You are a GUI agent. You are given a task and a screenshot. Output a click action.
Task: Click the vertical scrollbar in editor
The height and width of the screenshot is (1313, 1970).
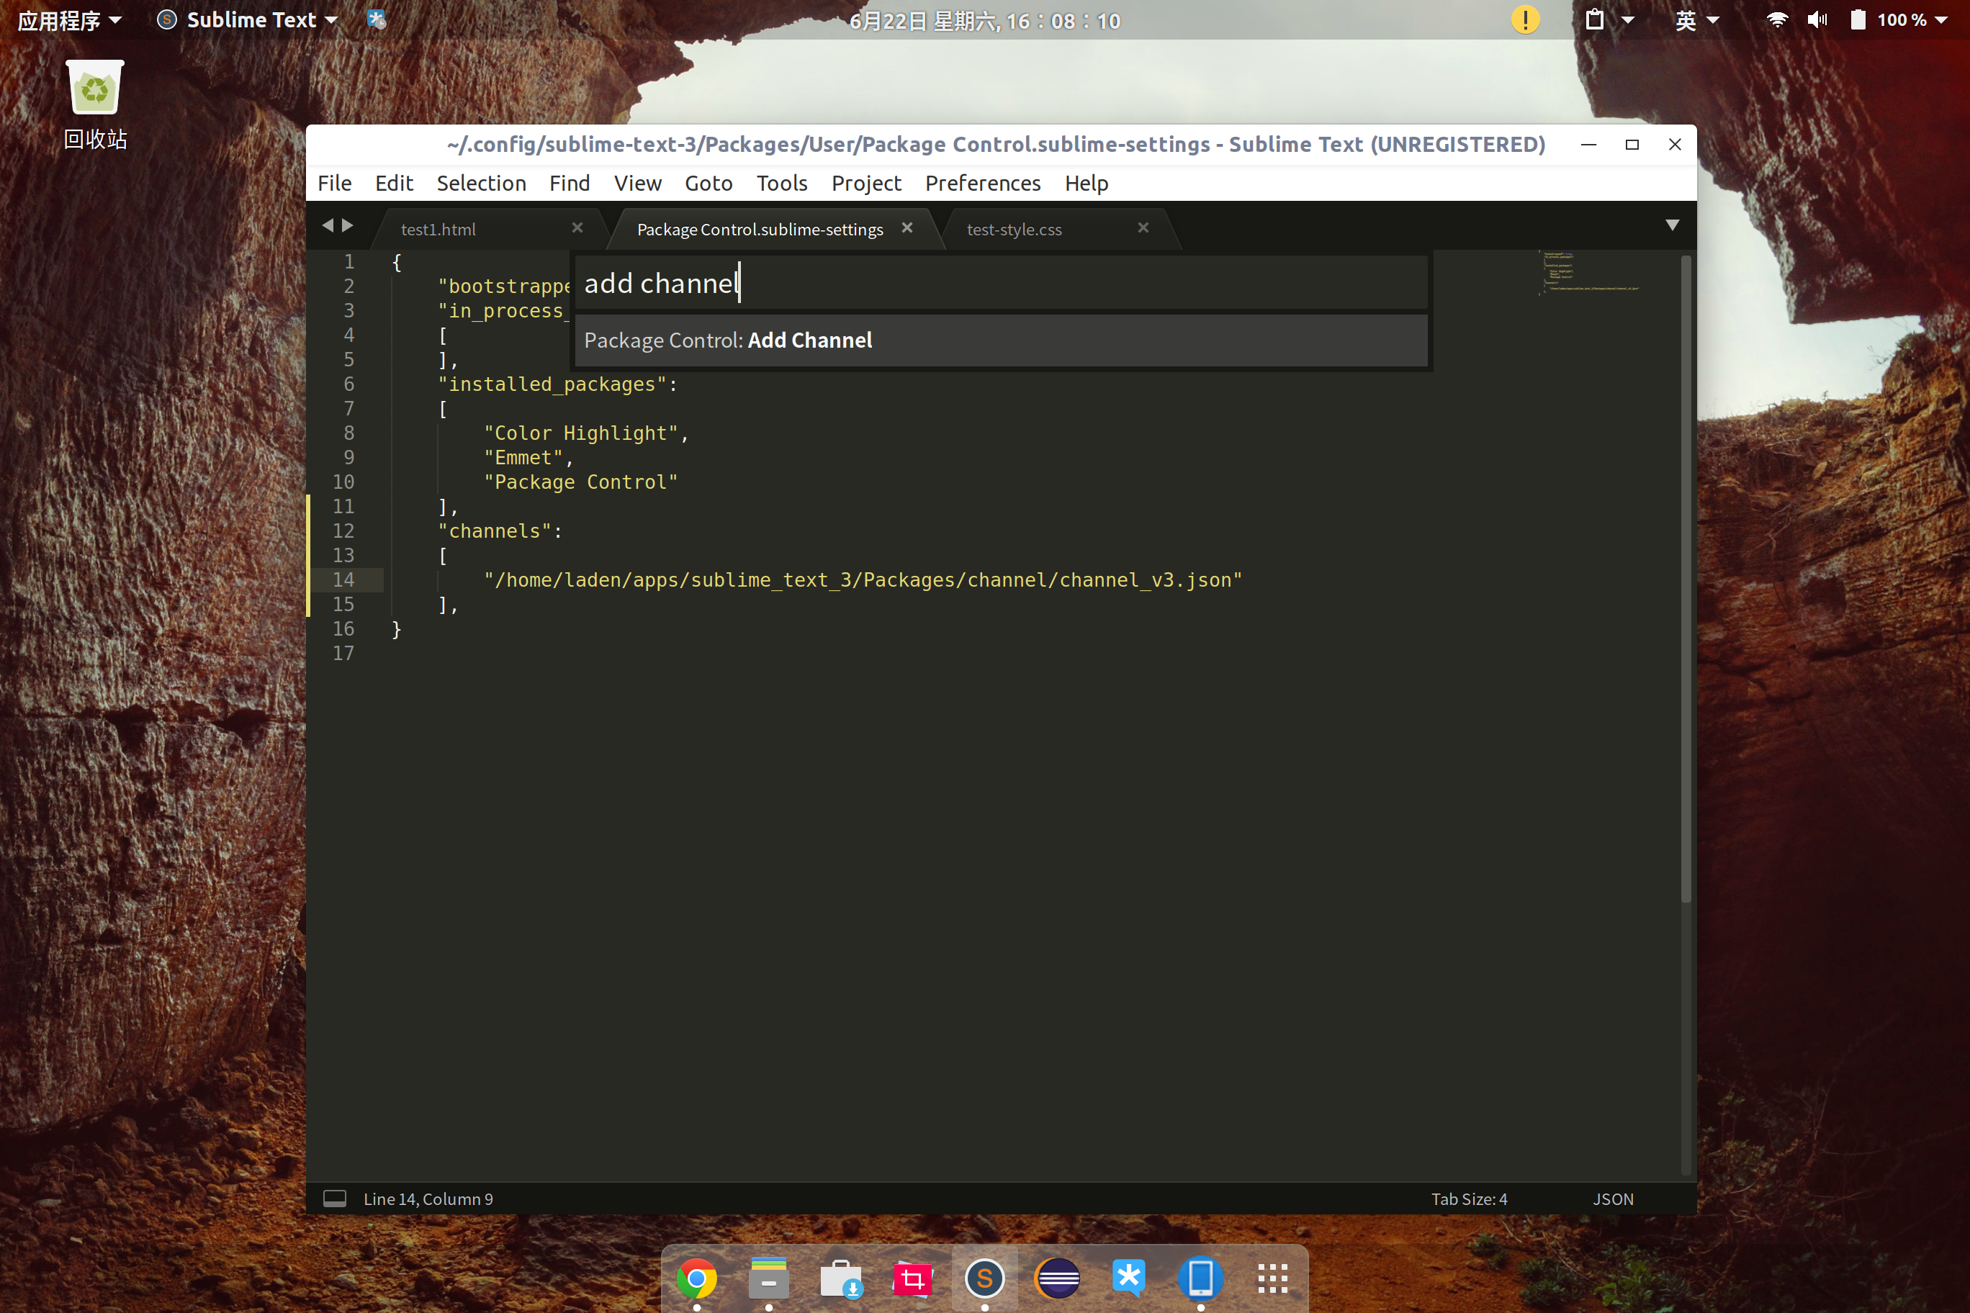1685,578
